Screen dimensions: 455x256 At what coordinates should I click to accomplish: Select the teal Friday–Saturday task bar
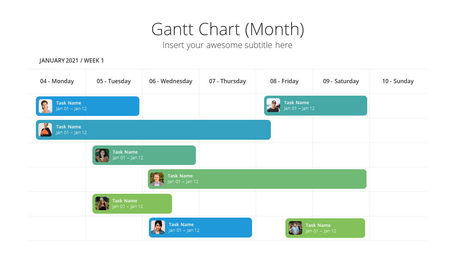(316, 106)
